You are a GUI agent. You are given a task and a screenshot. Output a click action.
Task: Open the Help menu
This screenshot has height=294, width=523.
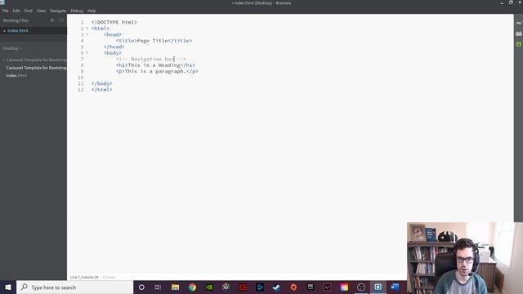click(x=92, y=11)
